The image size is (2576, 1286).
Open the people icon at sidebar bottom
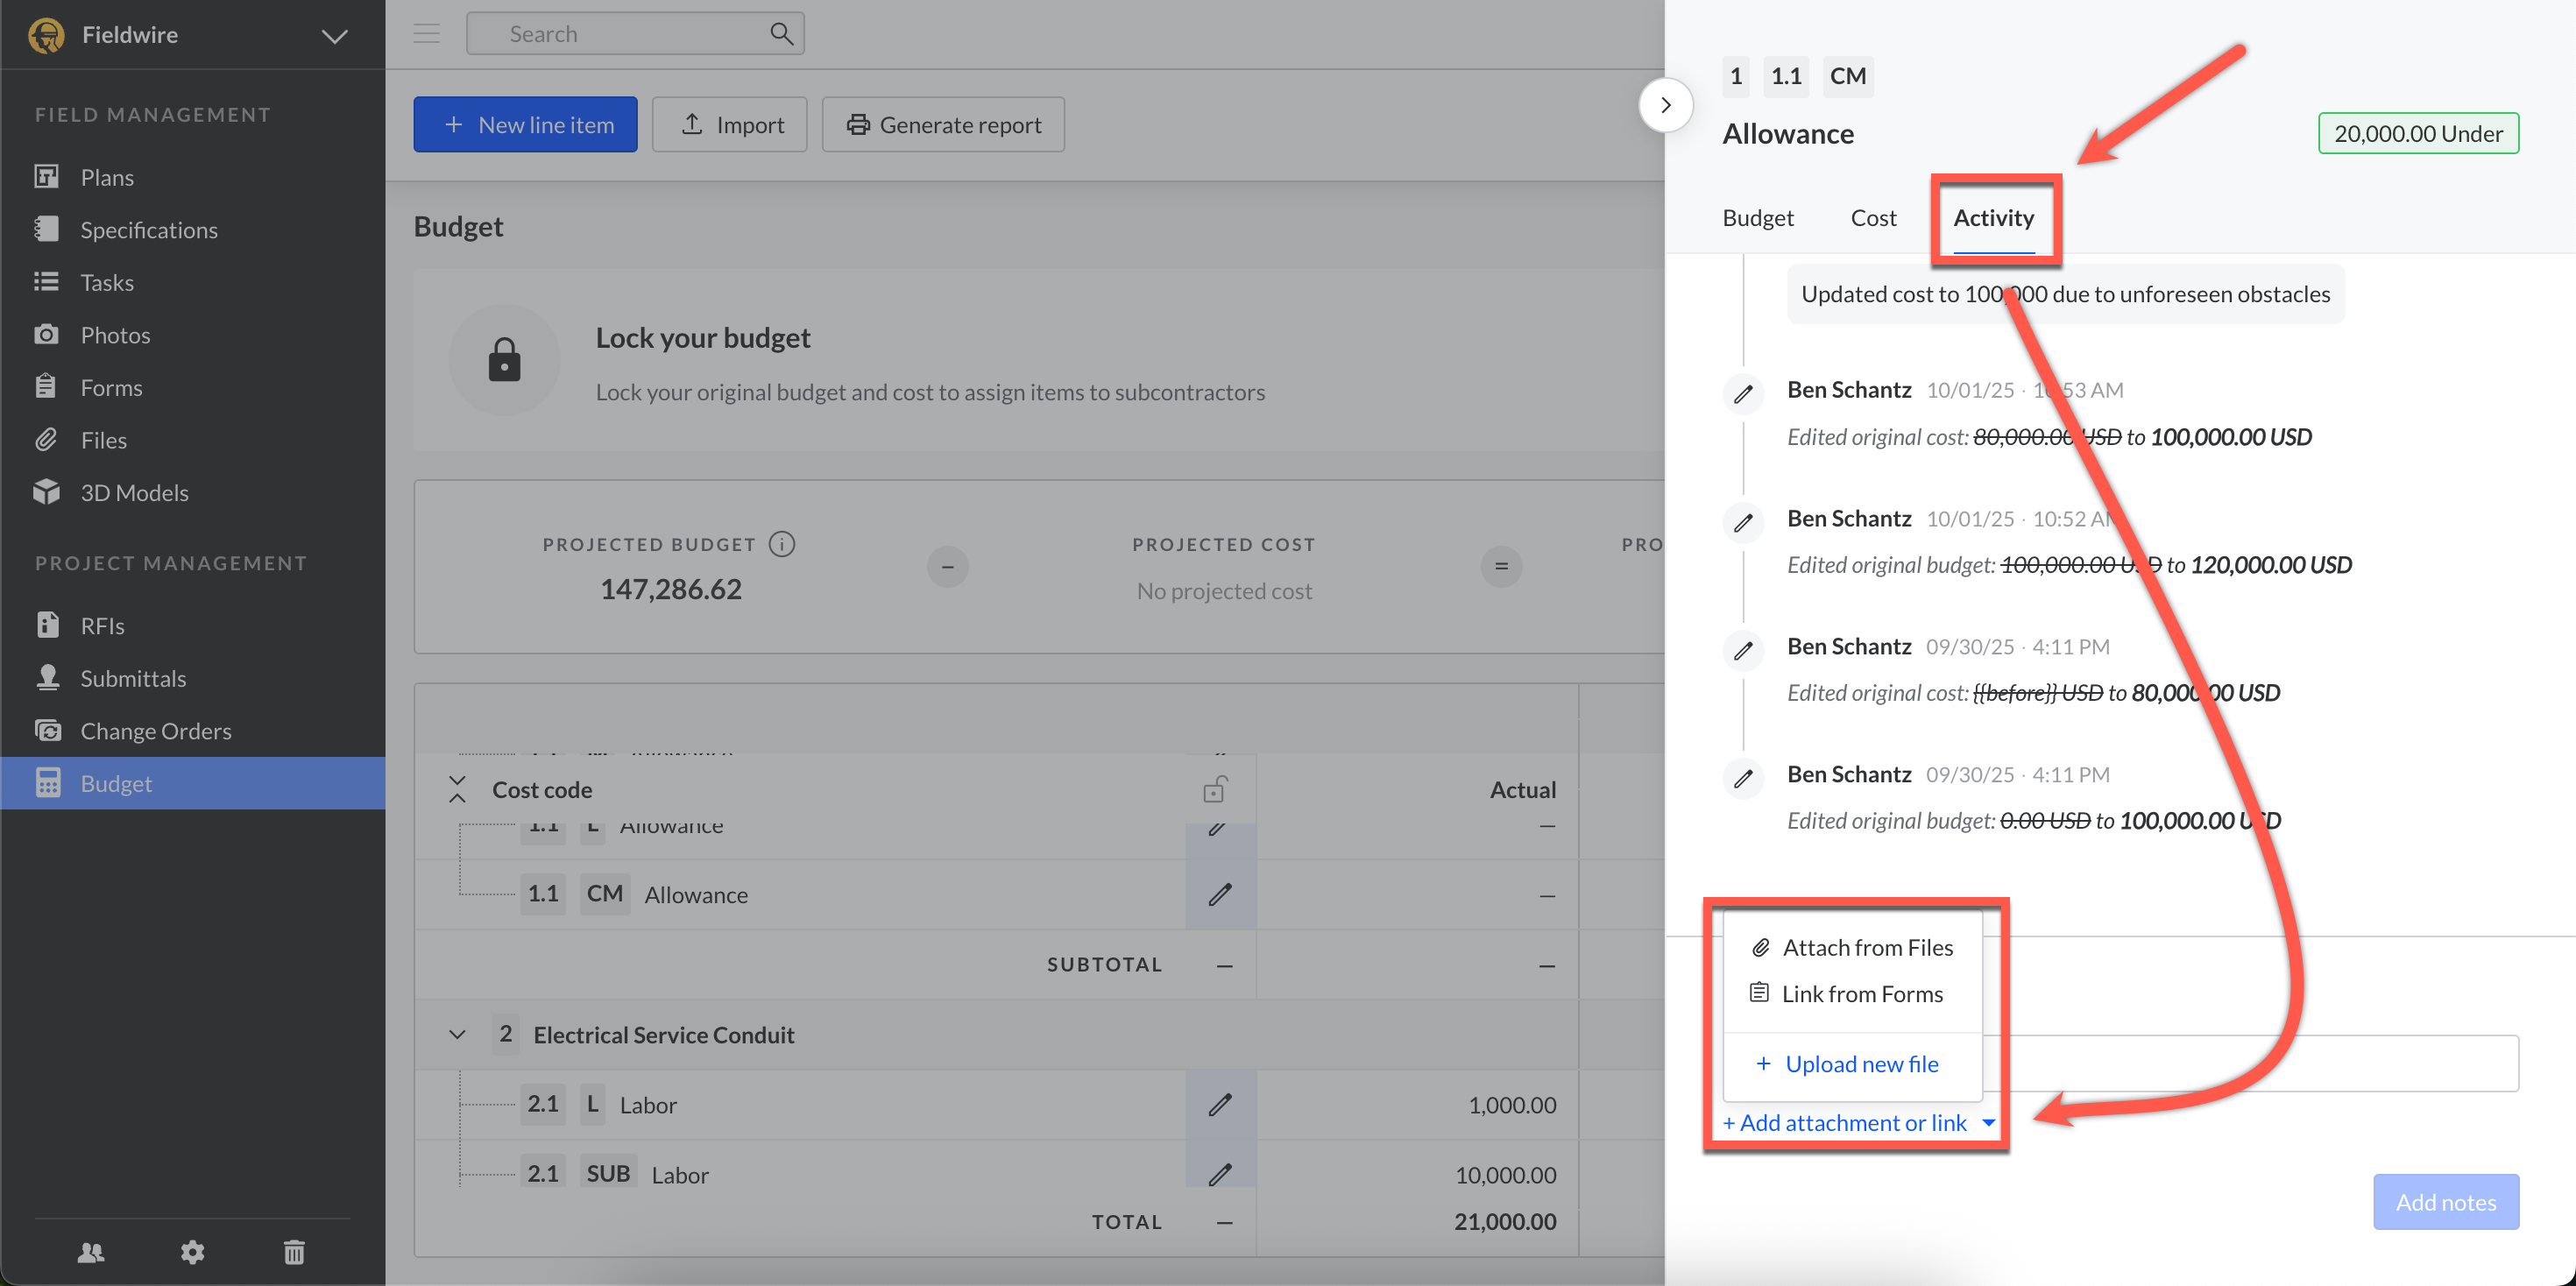pos(91,1251)
